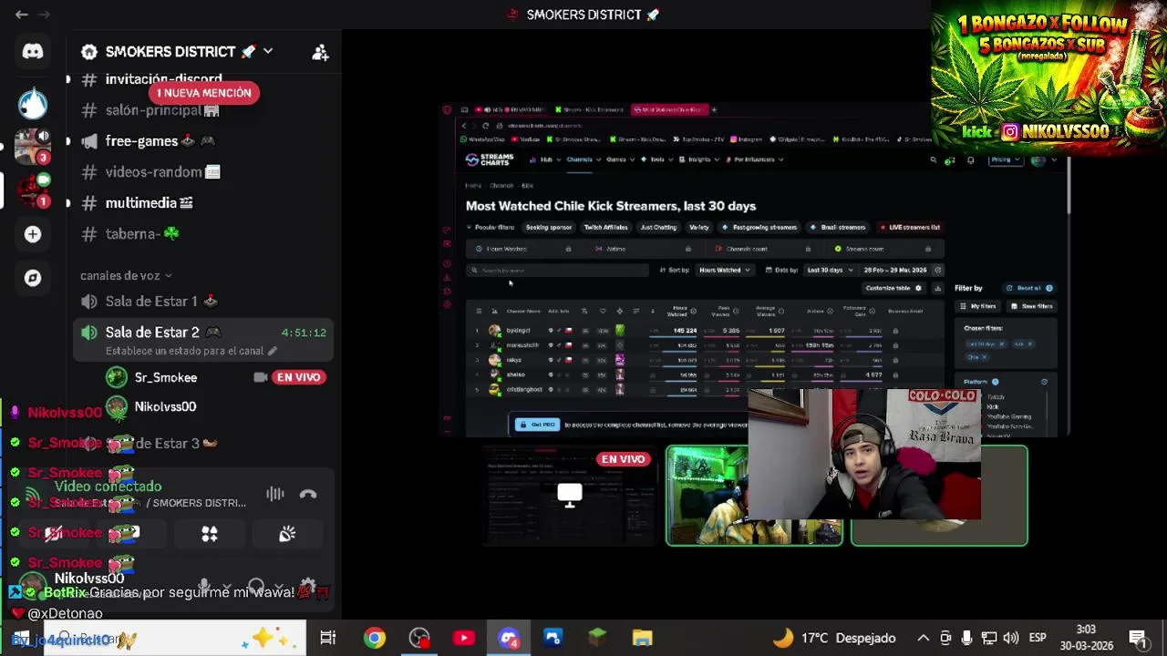
Task: Click EN VIVO badge beside Sr_Smokee
Action: coord(298,377)
